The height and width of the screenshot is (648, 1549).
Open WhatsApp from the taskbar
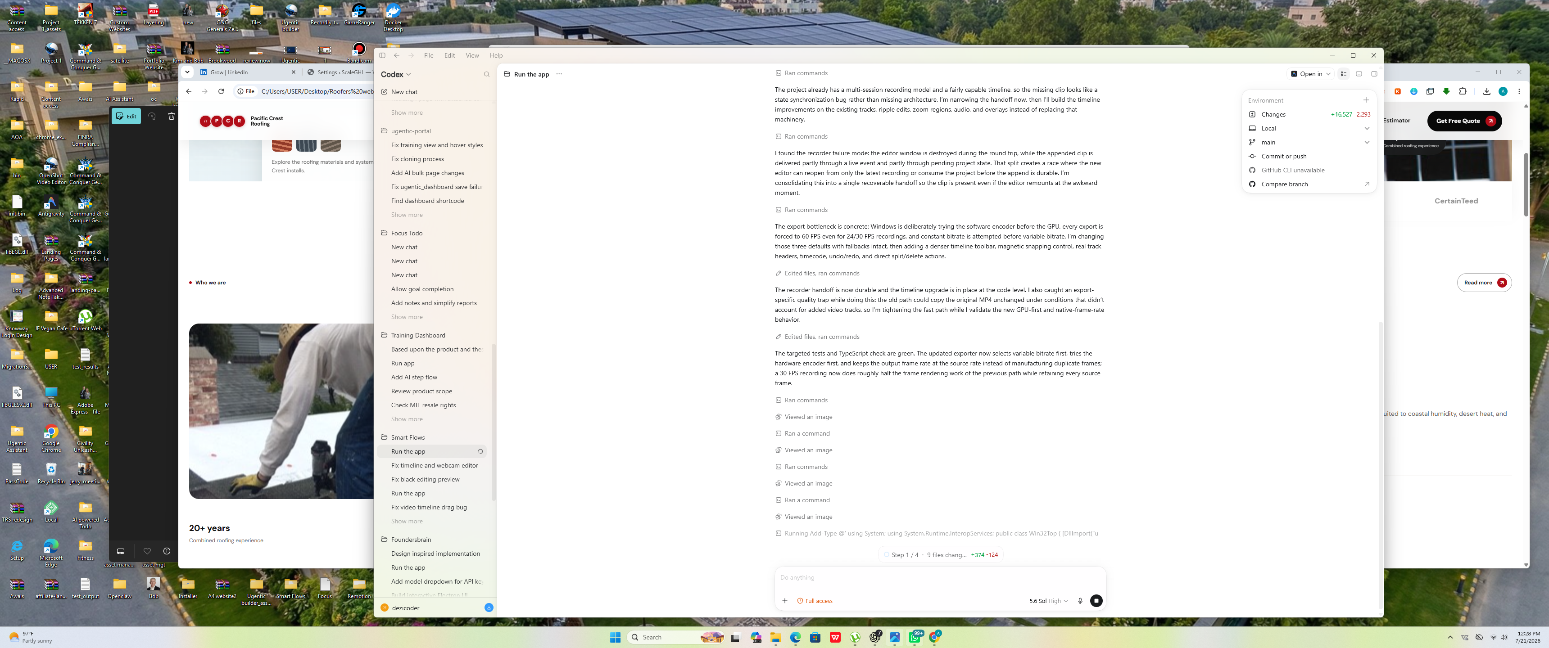[x=914, y=637]
